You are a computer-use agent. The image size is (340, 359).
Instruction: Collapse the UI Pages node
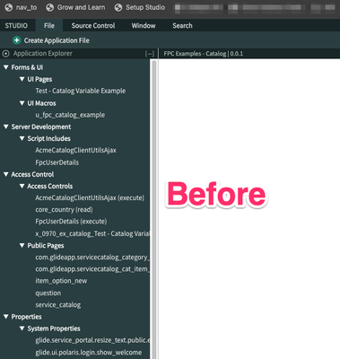click(x=22, y=79)
